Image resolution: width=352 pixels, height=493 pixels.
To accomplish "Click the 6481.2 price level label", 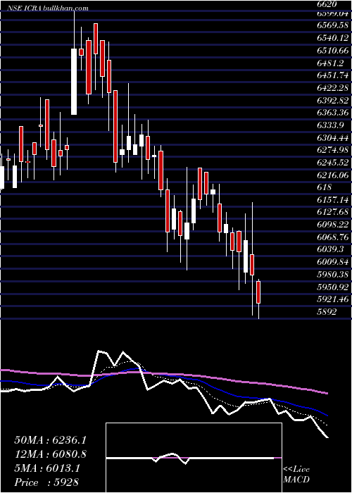I will pos(330,63).
